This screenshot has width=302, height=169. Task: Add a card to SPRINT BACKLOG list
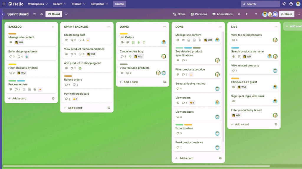pyautogui.click(x=73, y=108)
